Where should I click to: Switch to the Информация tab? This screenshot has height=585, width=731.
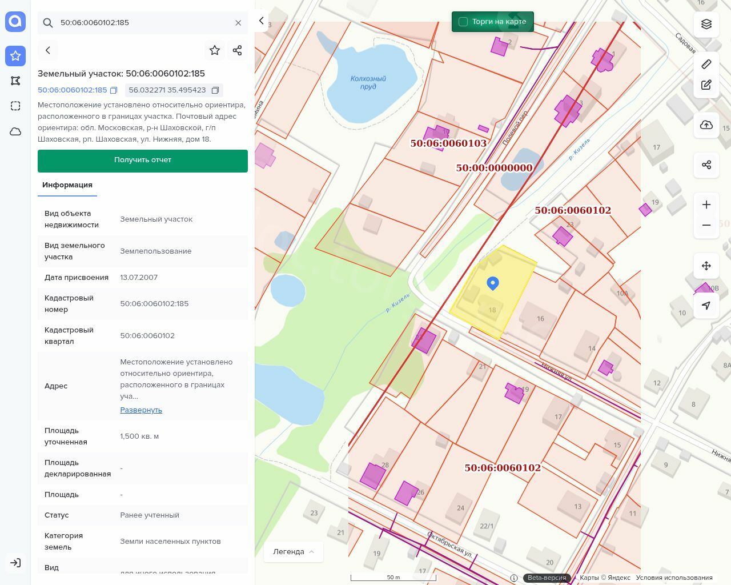67,185
